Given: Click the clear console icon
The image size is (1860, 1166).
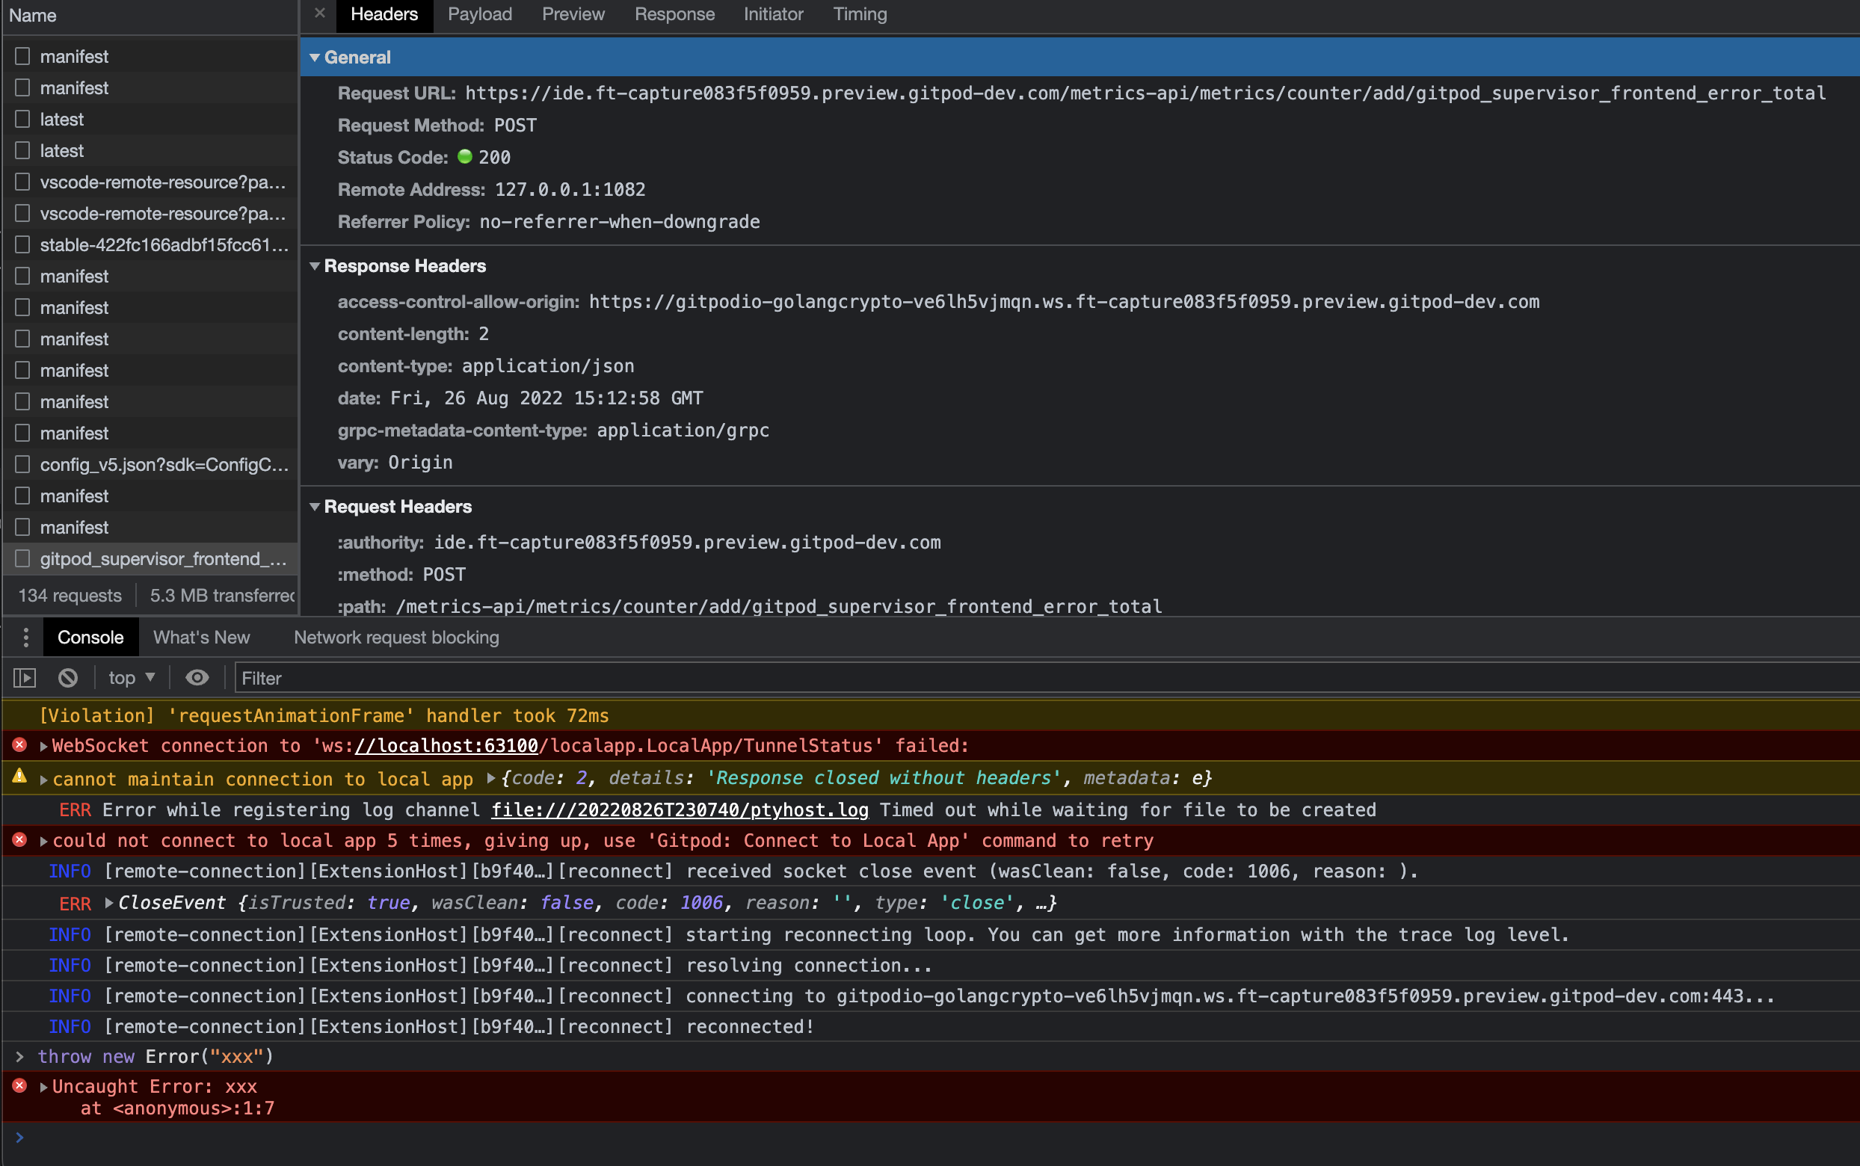Looking at the screenshot, I should tap(68, 678).
